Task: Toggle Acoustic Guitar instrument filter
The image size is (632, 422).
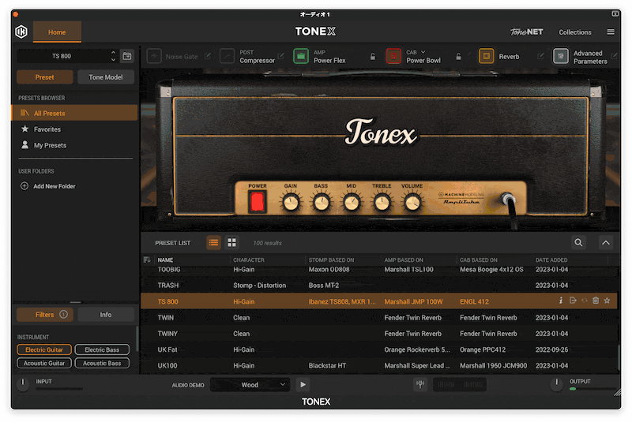Action: [x=44, y=364]
